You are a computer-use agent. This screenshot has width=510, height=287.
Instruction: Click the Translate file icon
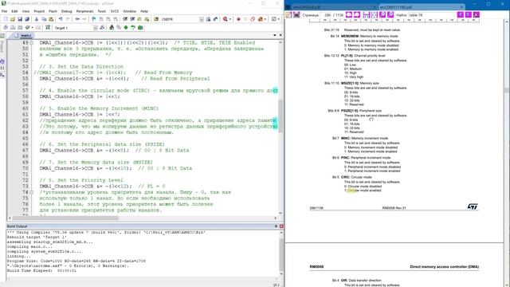pos(6,28)
